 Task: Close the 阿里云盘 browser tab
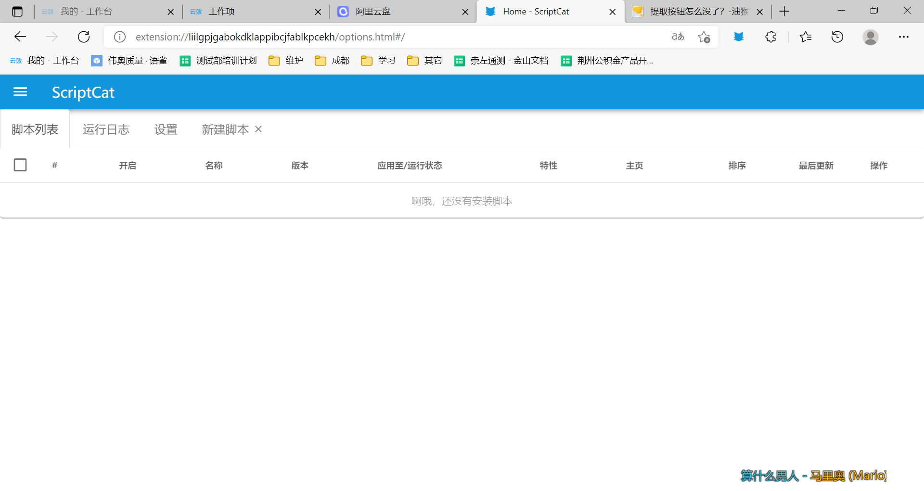click(x=465, y=12)
